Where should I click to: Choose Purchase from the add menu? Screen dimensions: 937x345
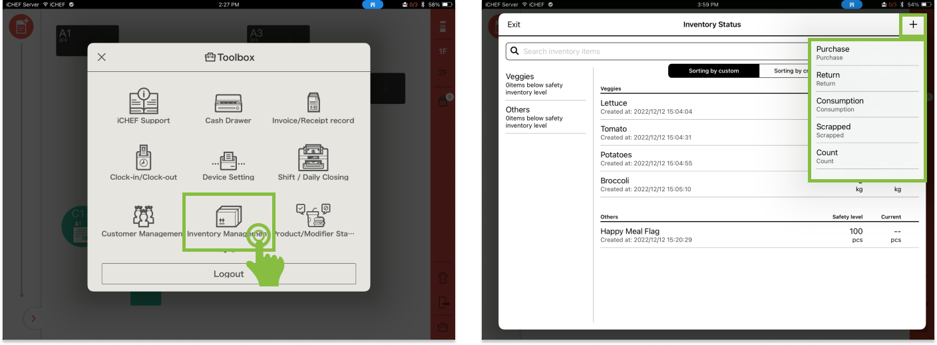click(866, 53)
